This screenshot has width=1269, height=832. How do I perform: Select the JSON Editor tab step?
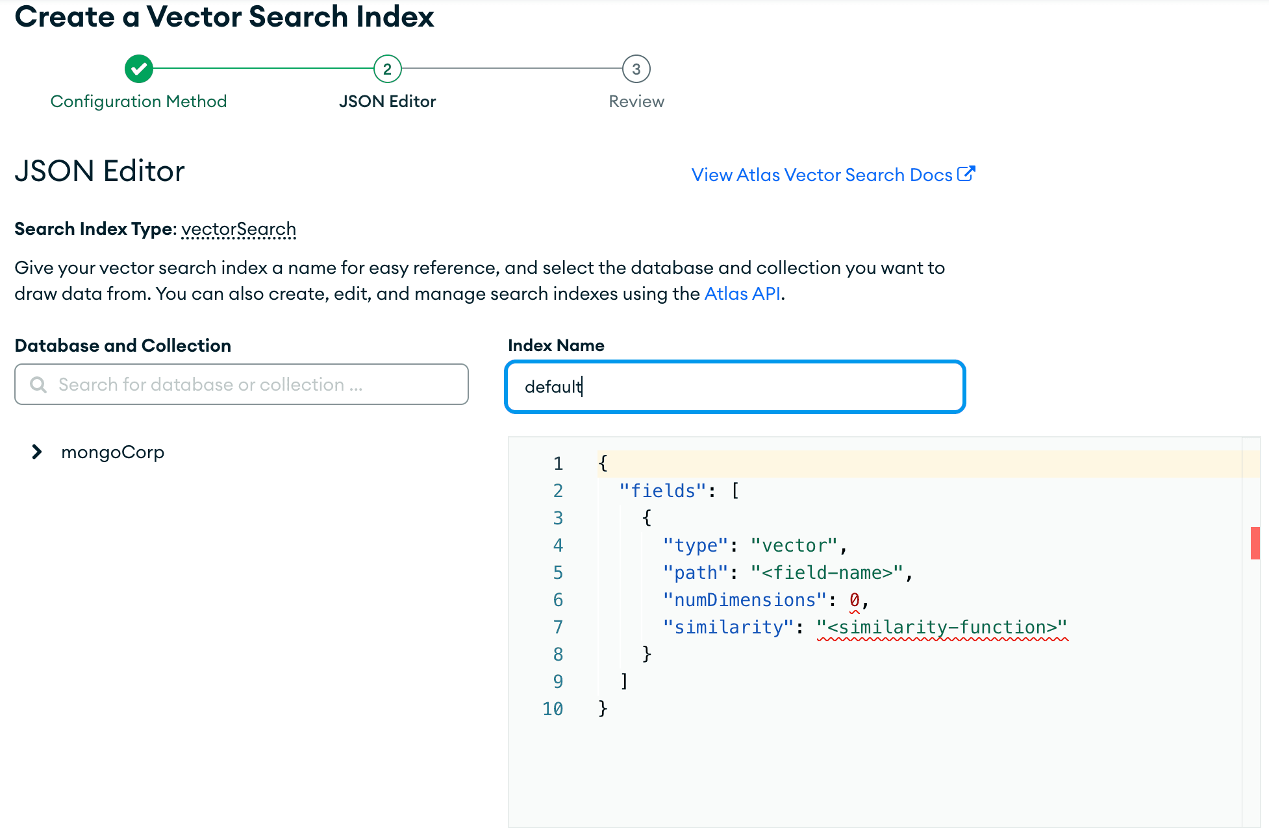386,69
